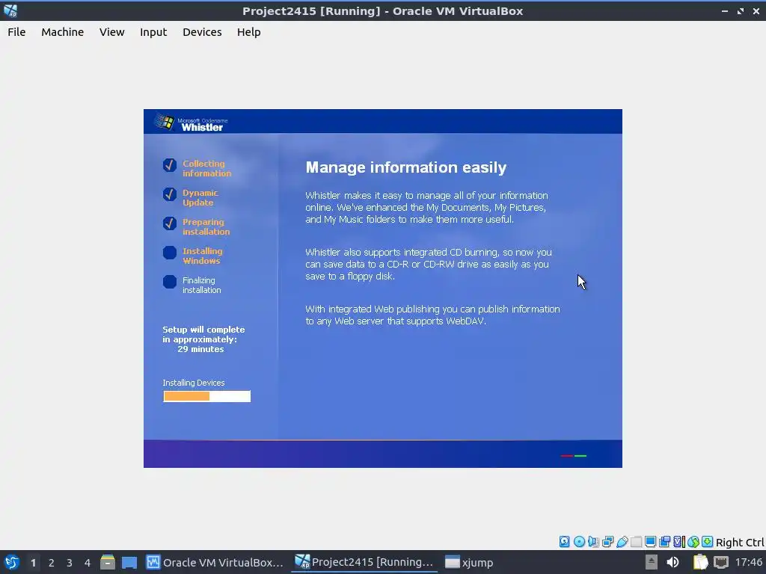Click the WebDAV publishing paragraph
The image size is (766, 574).
pyautogui.click(x=432, y=315)
